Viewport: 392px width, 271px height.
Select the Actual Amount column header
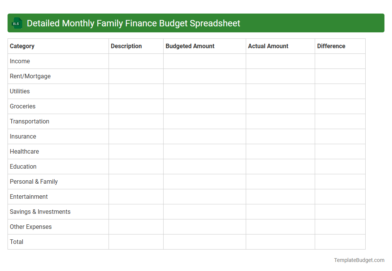(x=268, y=46)
